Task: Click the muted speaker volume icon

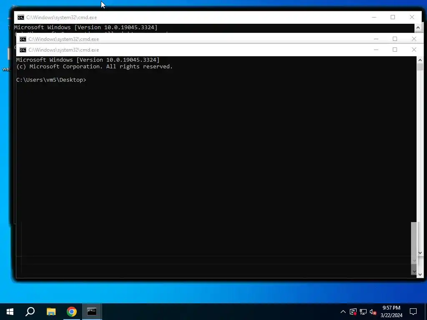Action: [373, 312]
